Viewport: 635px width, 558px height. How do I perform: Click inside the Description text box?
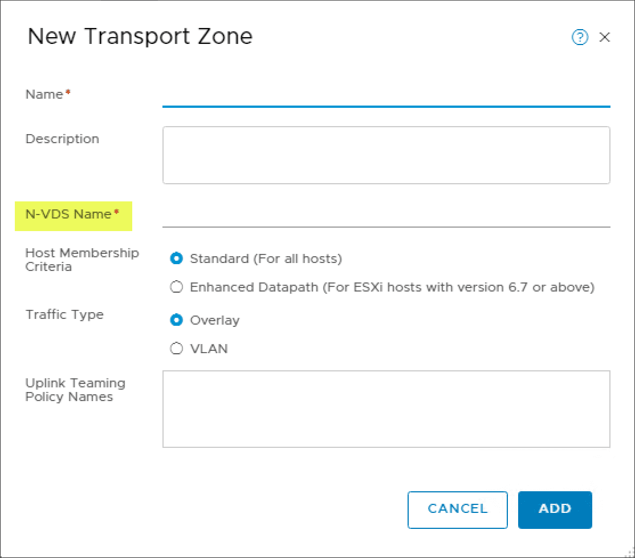point(386,155)
